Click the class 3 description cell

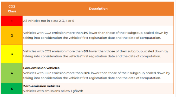[98, 54]
